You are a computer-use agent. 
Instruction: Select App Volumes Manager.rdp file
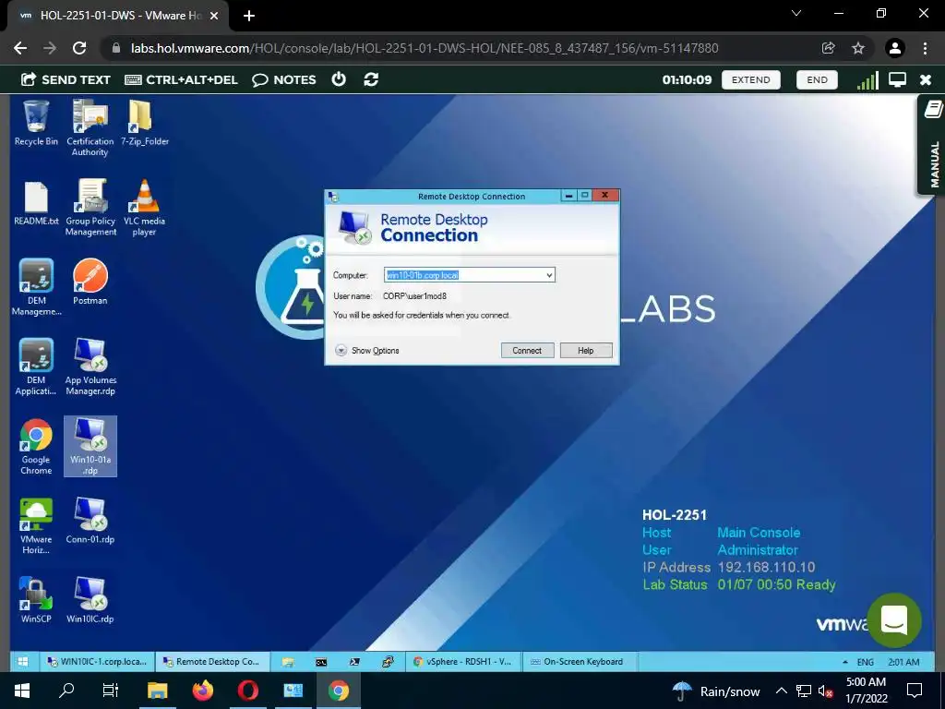[x=90, y=367]
